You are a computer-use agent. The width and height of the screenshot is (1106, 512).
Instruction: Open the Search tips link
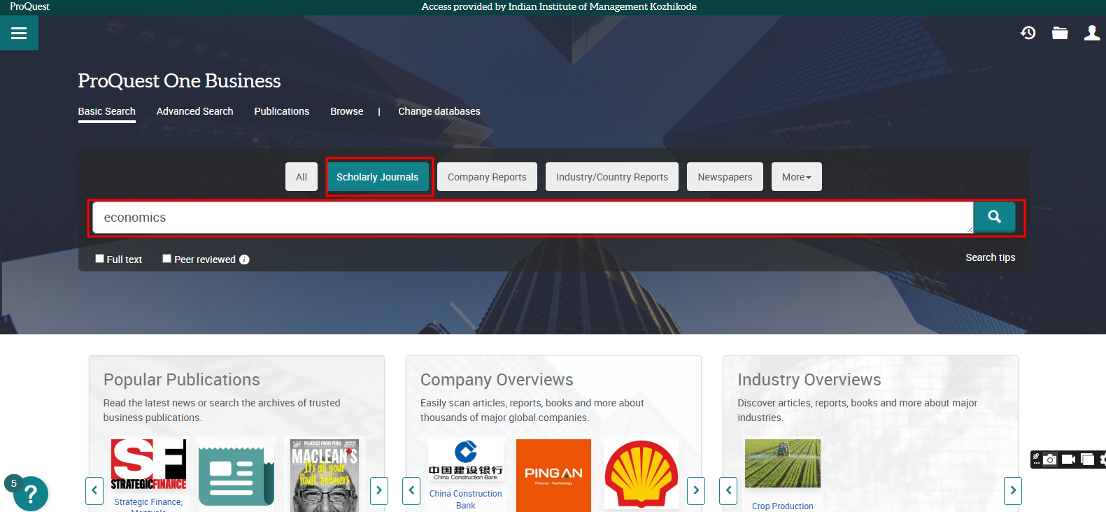[x=990, y=257]
